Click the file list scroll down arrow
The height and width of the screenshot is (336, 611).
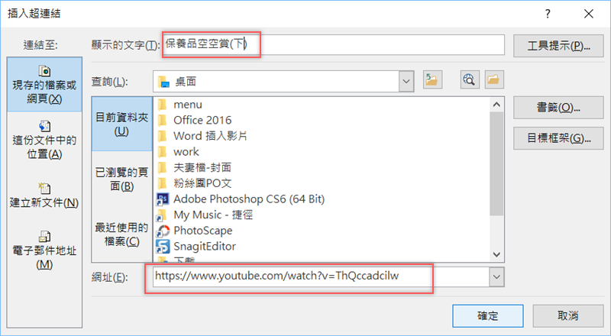coord(496,254)
